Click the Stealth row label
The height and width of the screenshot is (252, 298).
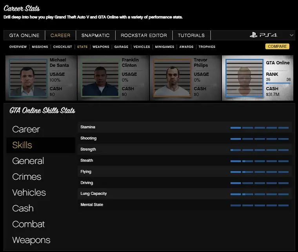(x=87, y=160)
